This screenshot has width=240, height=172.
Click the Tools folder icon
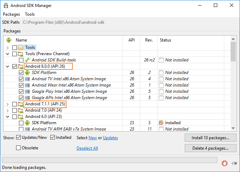tap(21, 47)
